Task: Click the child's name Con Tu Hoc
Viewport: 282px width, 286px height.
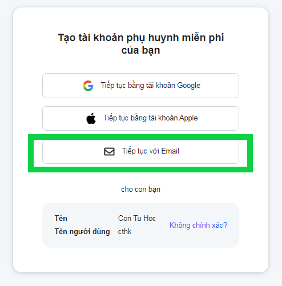Action: pos(137,218)
